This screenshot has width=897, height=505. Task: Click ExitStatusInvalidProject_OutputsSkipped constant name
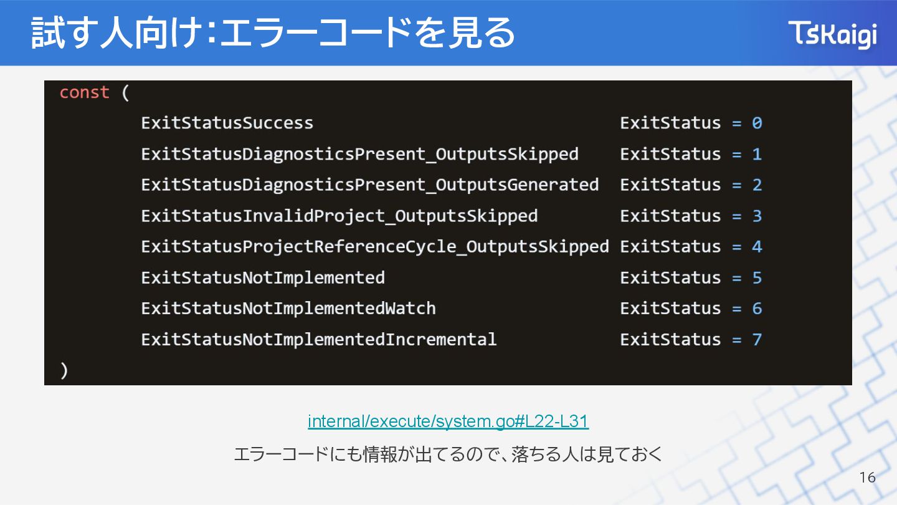tap(339, 216)
